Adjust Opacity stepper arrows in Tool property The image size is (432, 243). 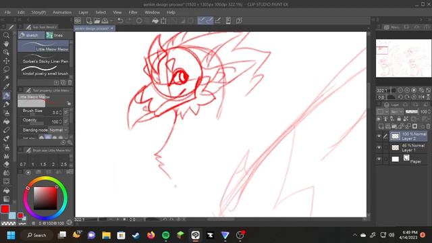60,122
